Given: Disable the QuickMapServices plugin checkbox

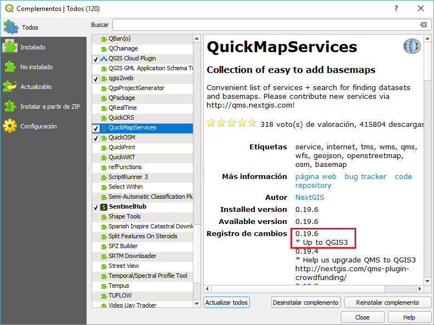Looking at the screenshot, I should point(96,128).
